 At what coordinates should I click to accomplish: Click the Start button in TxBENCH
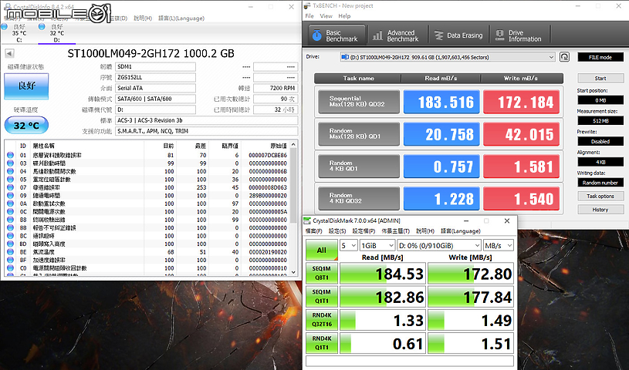coord(600,78)
